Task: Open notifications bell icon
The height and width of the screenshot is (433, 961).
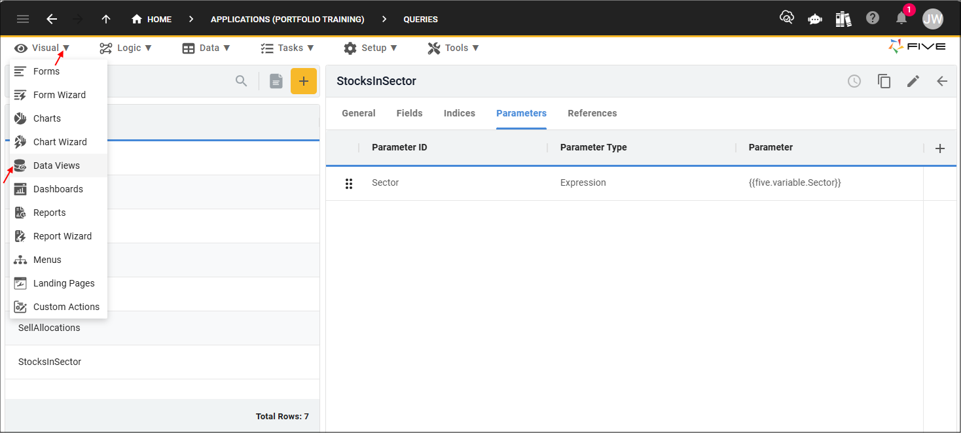Action: coord(901,18)
